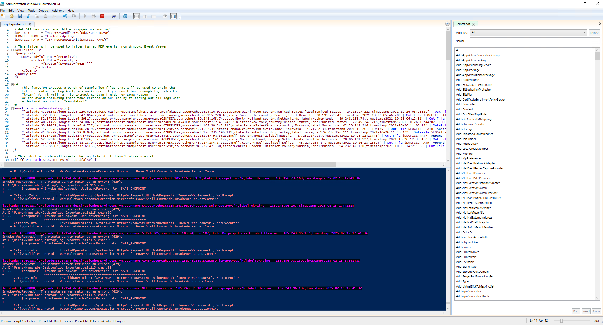Select Add-AppxPackage command

pyautogui.click(x=468, y=70)
